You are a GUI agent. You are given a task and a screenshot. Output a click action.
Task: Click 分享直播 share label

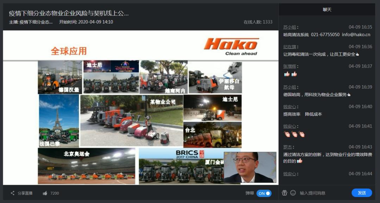[25, 193]
